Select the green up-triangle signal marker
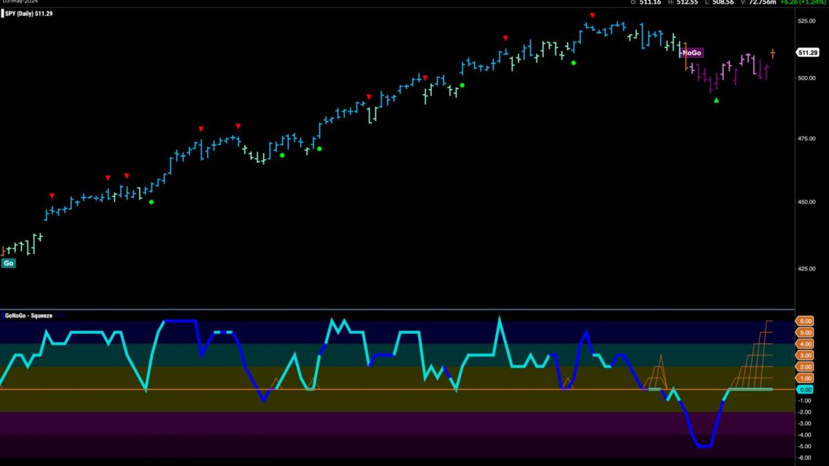Viewport: 829px width, 466px height. (x=716, y=100)
